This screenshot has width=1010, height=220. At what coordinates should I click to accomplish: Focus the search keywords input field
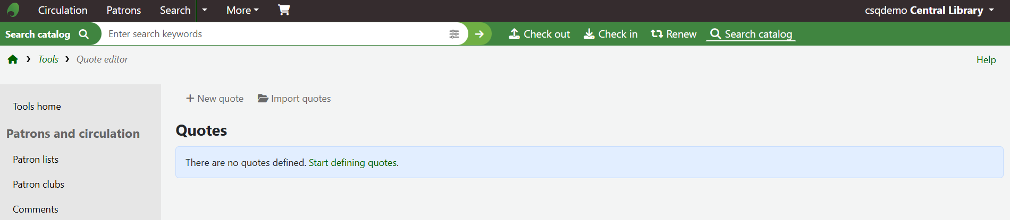coord(274,34)
